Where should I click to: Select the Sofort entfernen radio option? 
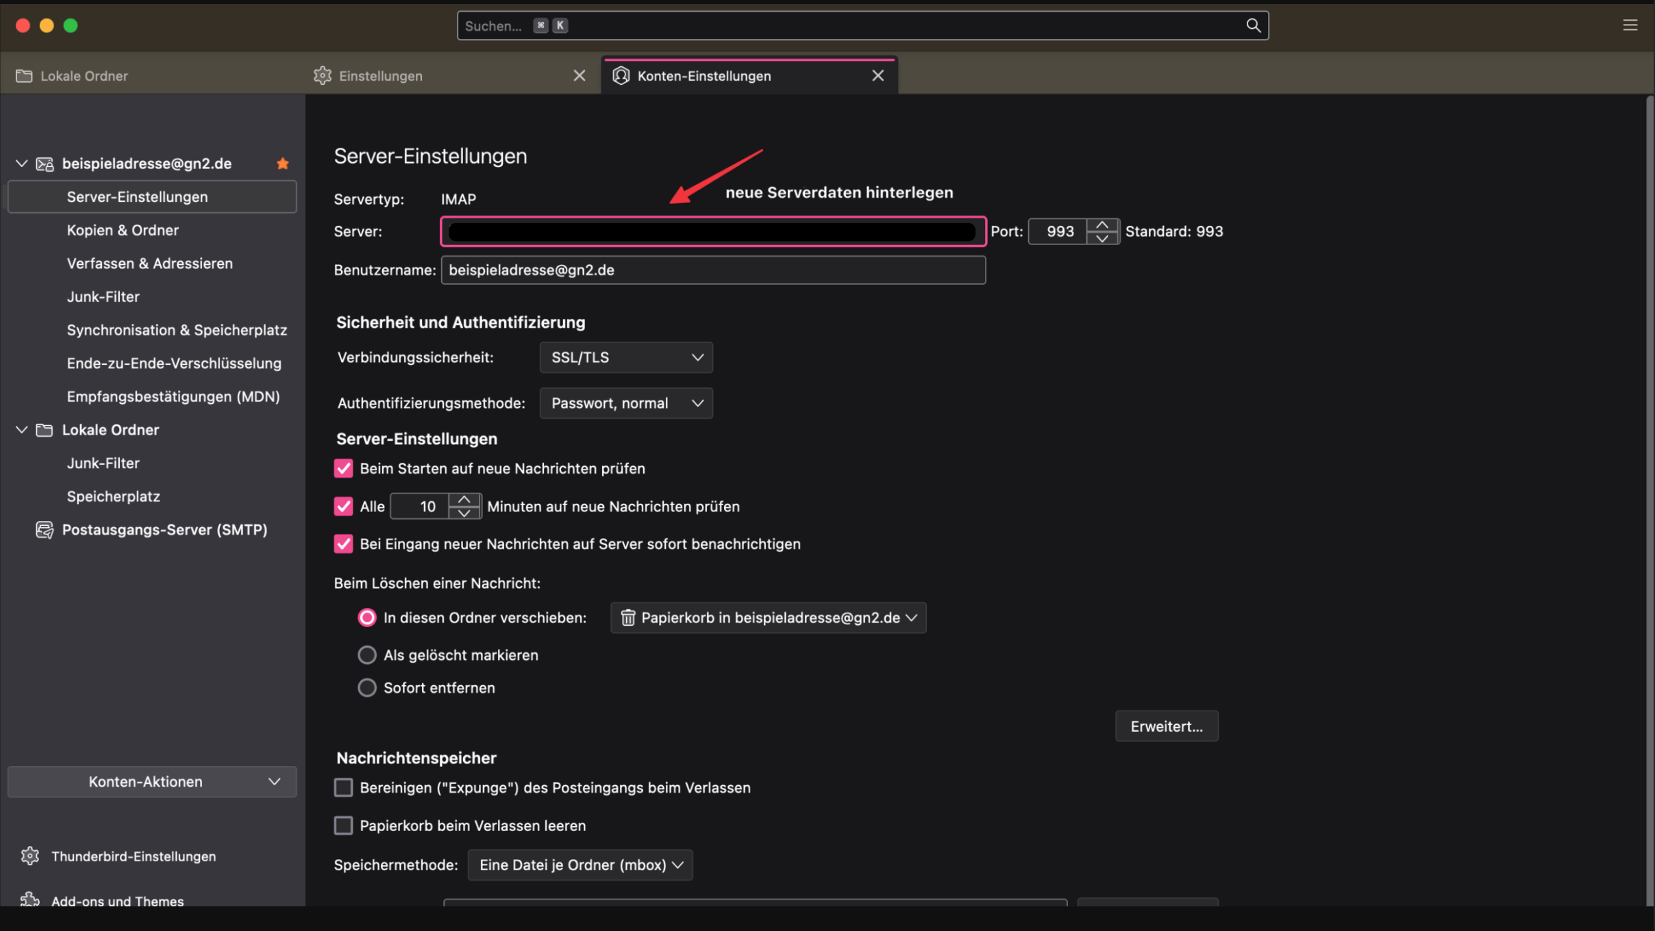click(x=367, y=687)
